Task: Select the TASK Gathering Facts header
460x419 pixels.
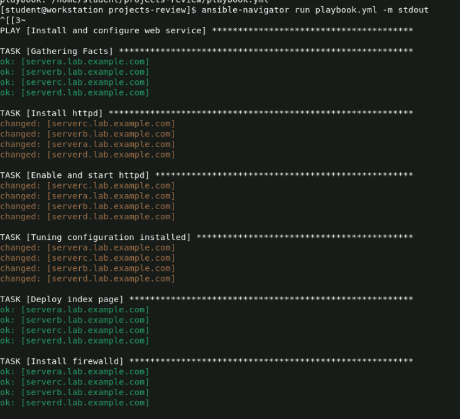Action: [x=57, y=52]
